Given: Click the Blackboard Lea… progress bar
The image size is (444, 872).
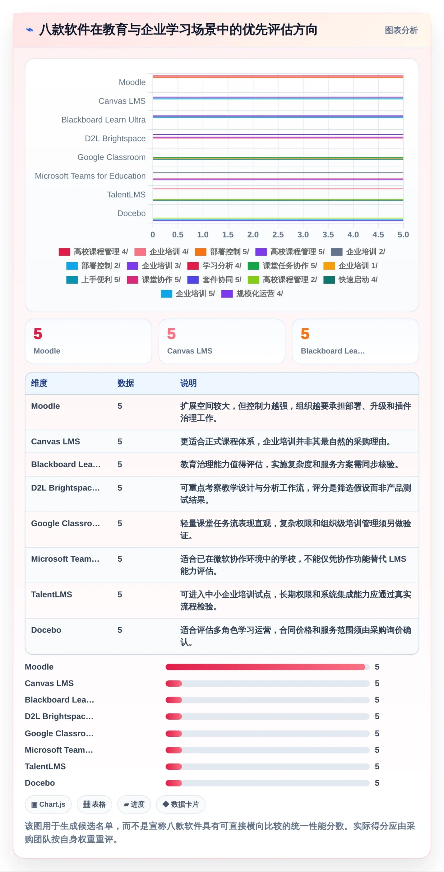Looking at the screenshot, I should click(x=268, y=700).
